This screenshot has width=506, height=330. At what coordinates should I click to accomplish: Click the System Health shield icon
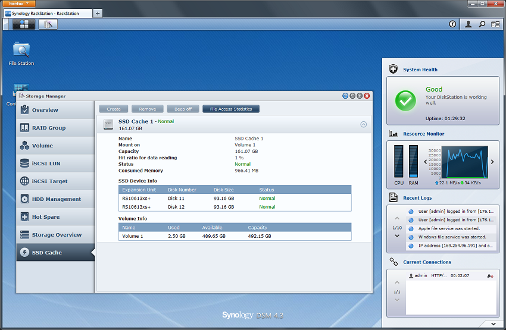393,69
